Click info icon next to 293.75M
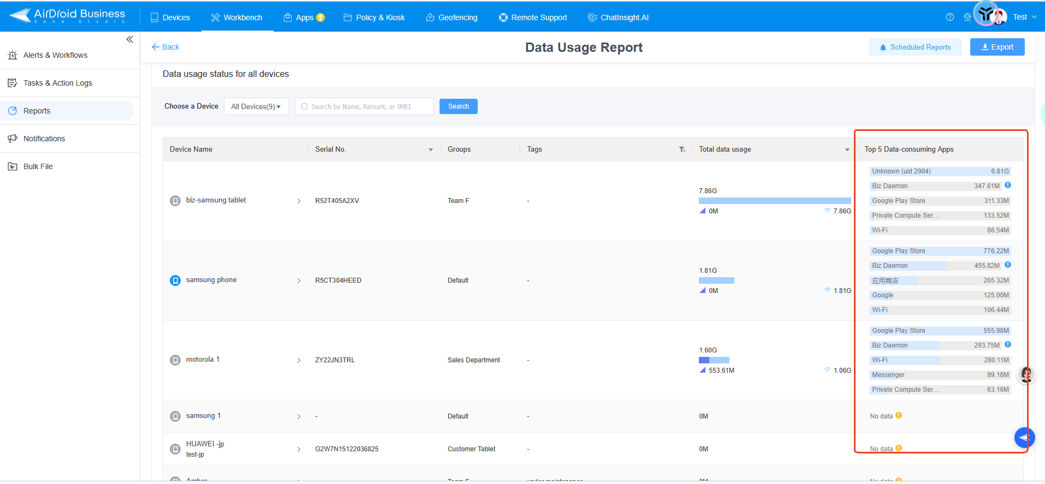Image resolution: width=1045 pixels, height=484 pixels. [x=1008, y=345]
